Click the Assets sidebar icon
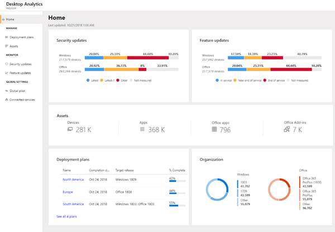Viewport: 335px width, 232px height. point(6,46)
